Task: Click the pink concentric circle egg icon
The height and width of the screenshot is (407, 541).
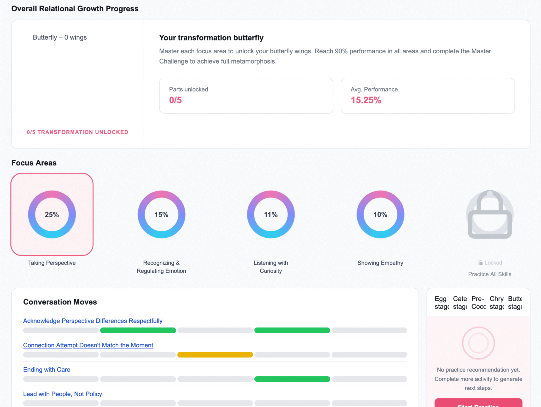Action: [x=478, y=343]
